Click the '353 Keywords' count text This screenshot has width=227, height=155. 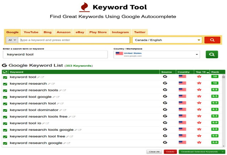[x=79, y=66]
